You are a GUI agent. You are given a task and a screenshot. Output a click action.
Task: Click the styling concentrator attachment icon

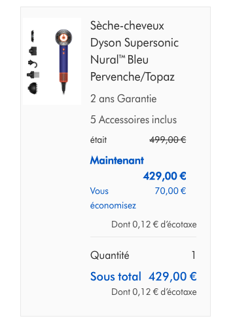point(33,51)
